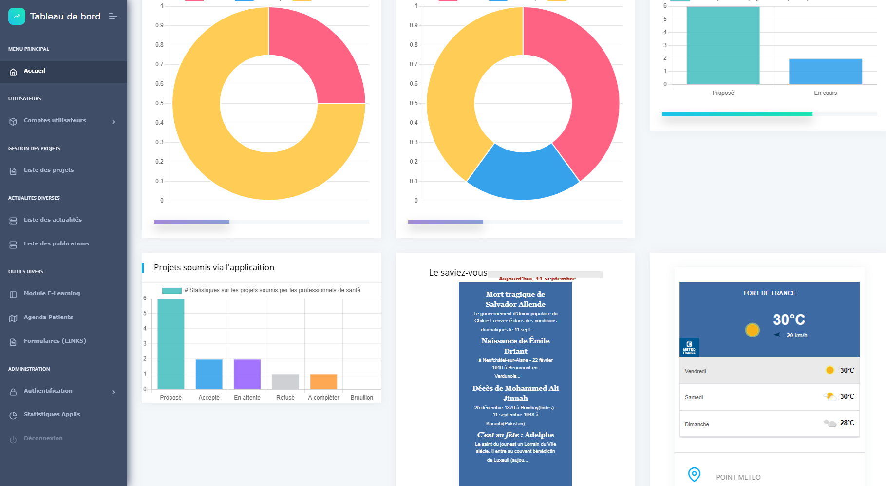This screenshot has width=886, height=486.
Task: Open Statistiques Applis in the sidebar
Action: click(x=52, y=414)
